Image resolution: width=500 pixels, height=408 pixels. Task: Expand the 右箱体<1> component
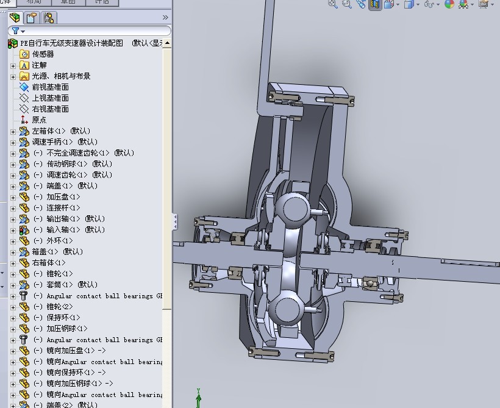[13, 263]
